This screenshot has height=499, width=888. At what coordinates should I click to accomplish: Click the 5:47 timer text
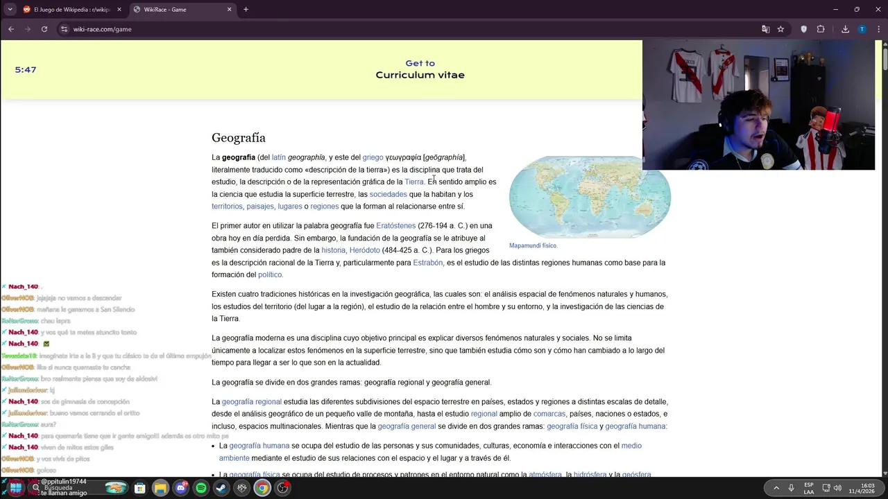26,70
